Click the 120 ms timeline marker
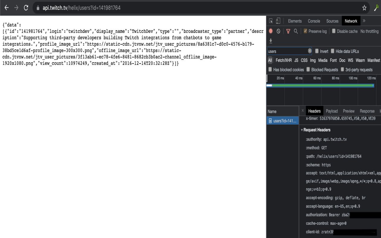Image resolution: width=381 pixels, height=238 pixels. (x=371, y=78)
